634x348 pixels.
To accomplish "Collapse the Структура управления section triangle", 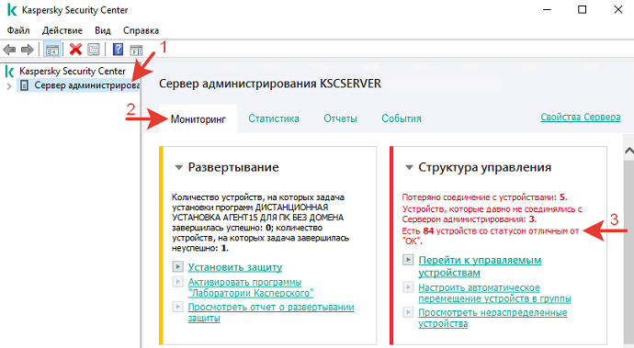I will click(409, 167).
